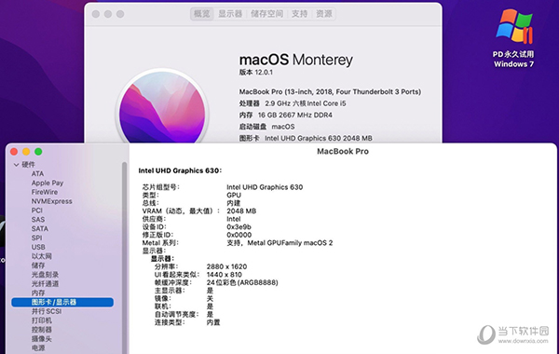
Task: Open the PD Windows 7 desktop icon
Action: [x=513, y=38]
